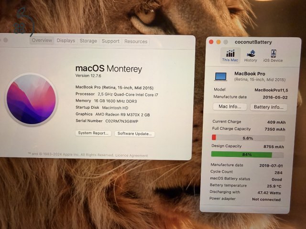Click the MacBook Pro laptop icon in coconutBattery
306x229 pixels.
(221, 76)
